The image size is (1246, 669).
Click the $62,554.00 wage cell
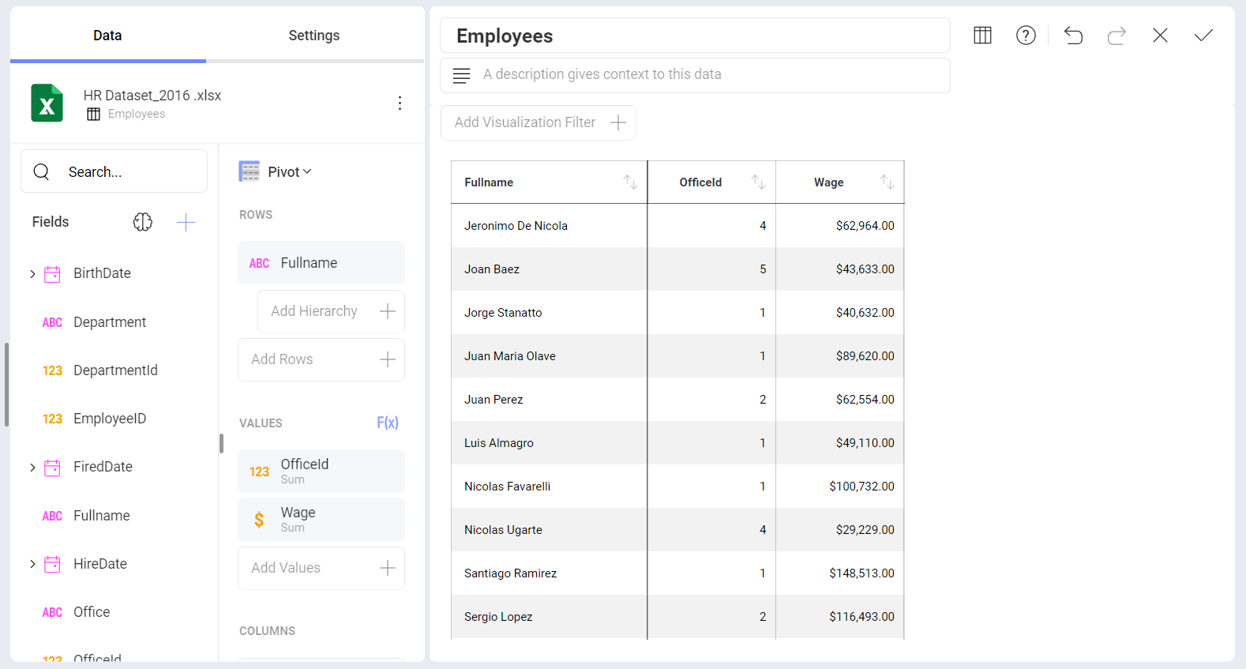coord(840,400)
